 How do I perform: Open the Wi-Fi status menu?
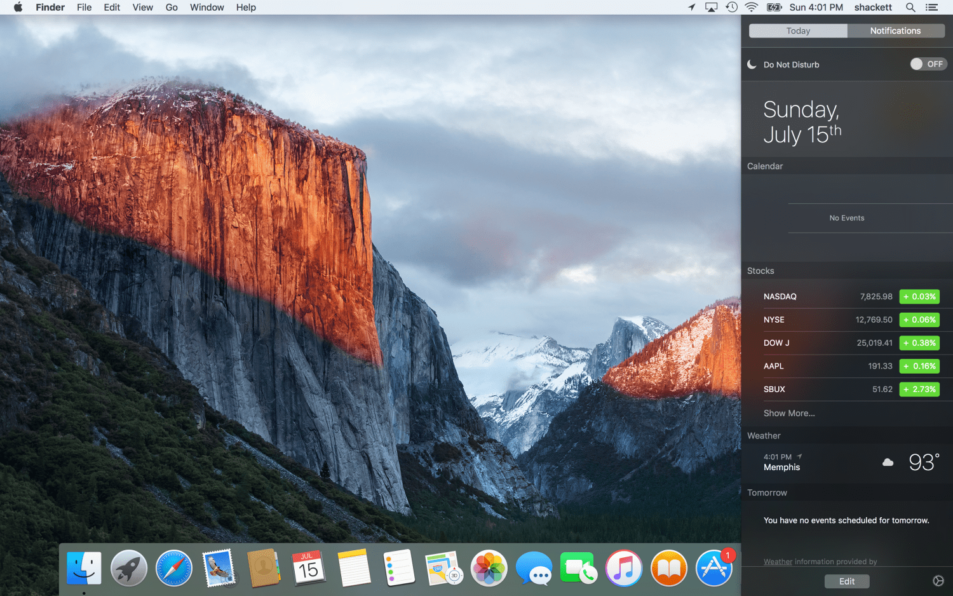(x=752, y=7)
